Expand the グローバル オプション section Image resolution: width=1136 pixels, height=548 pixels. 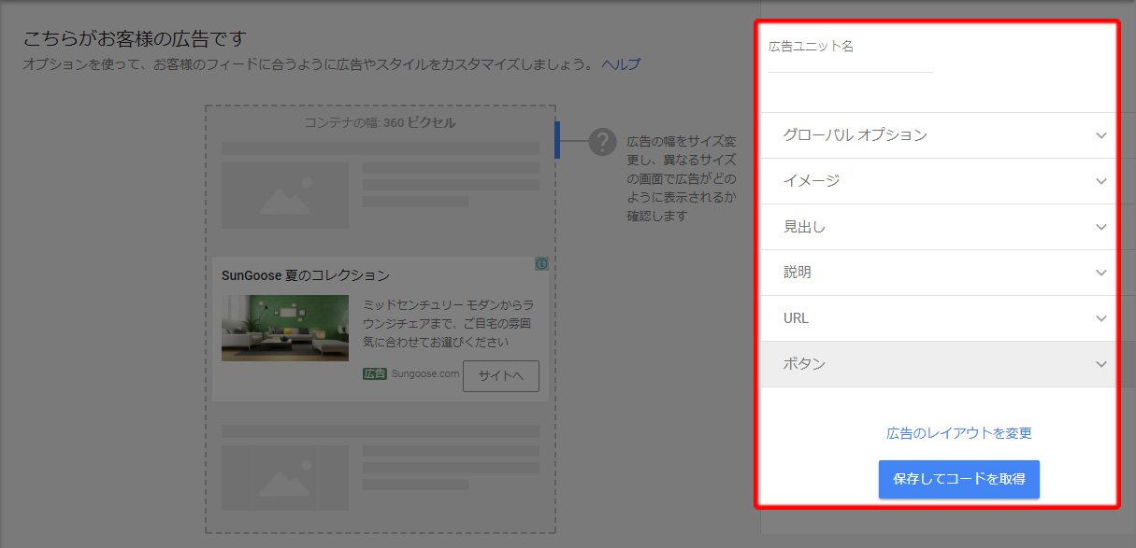click(939, 135)
